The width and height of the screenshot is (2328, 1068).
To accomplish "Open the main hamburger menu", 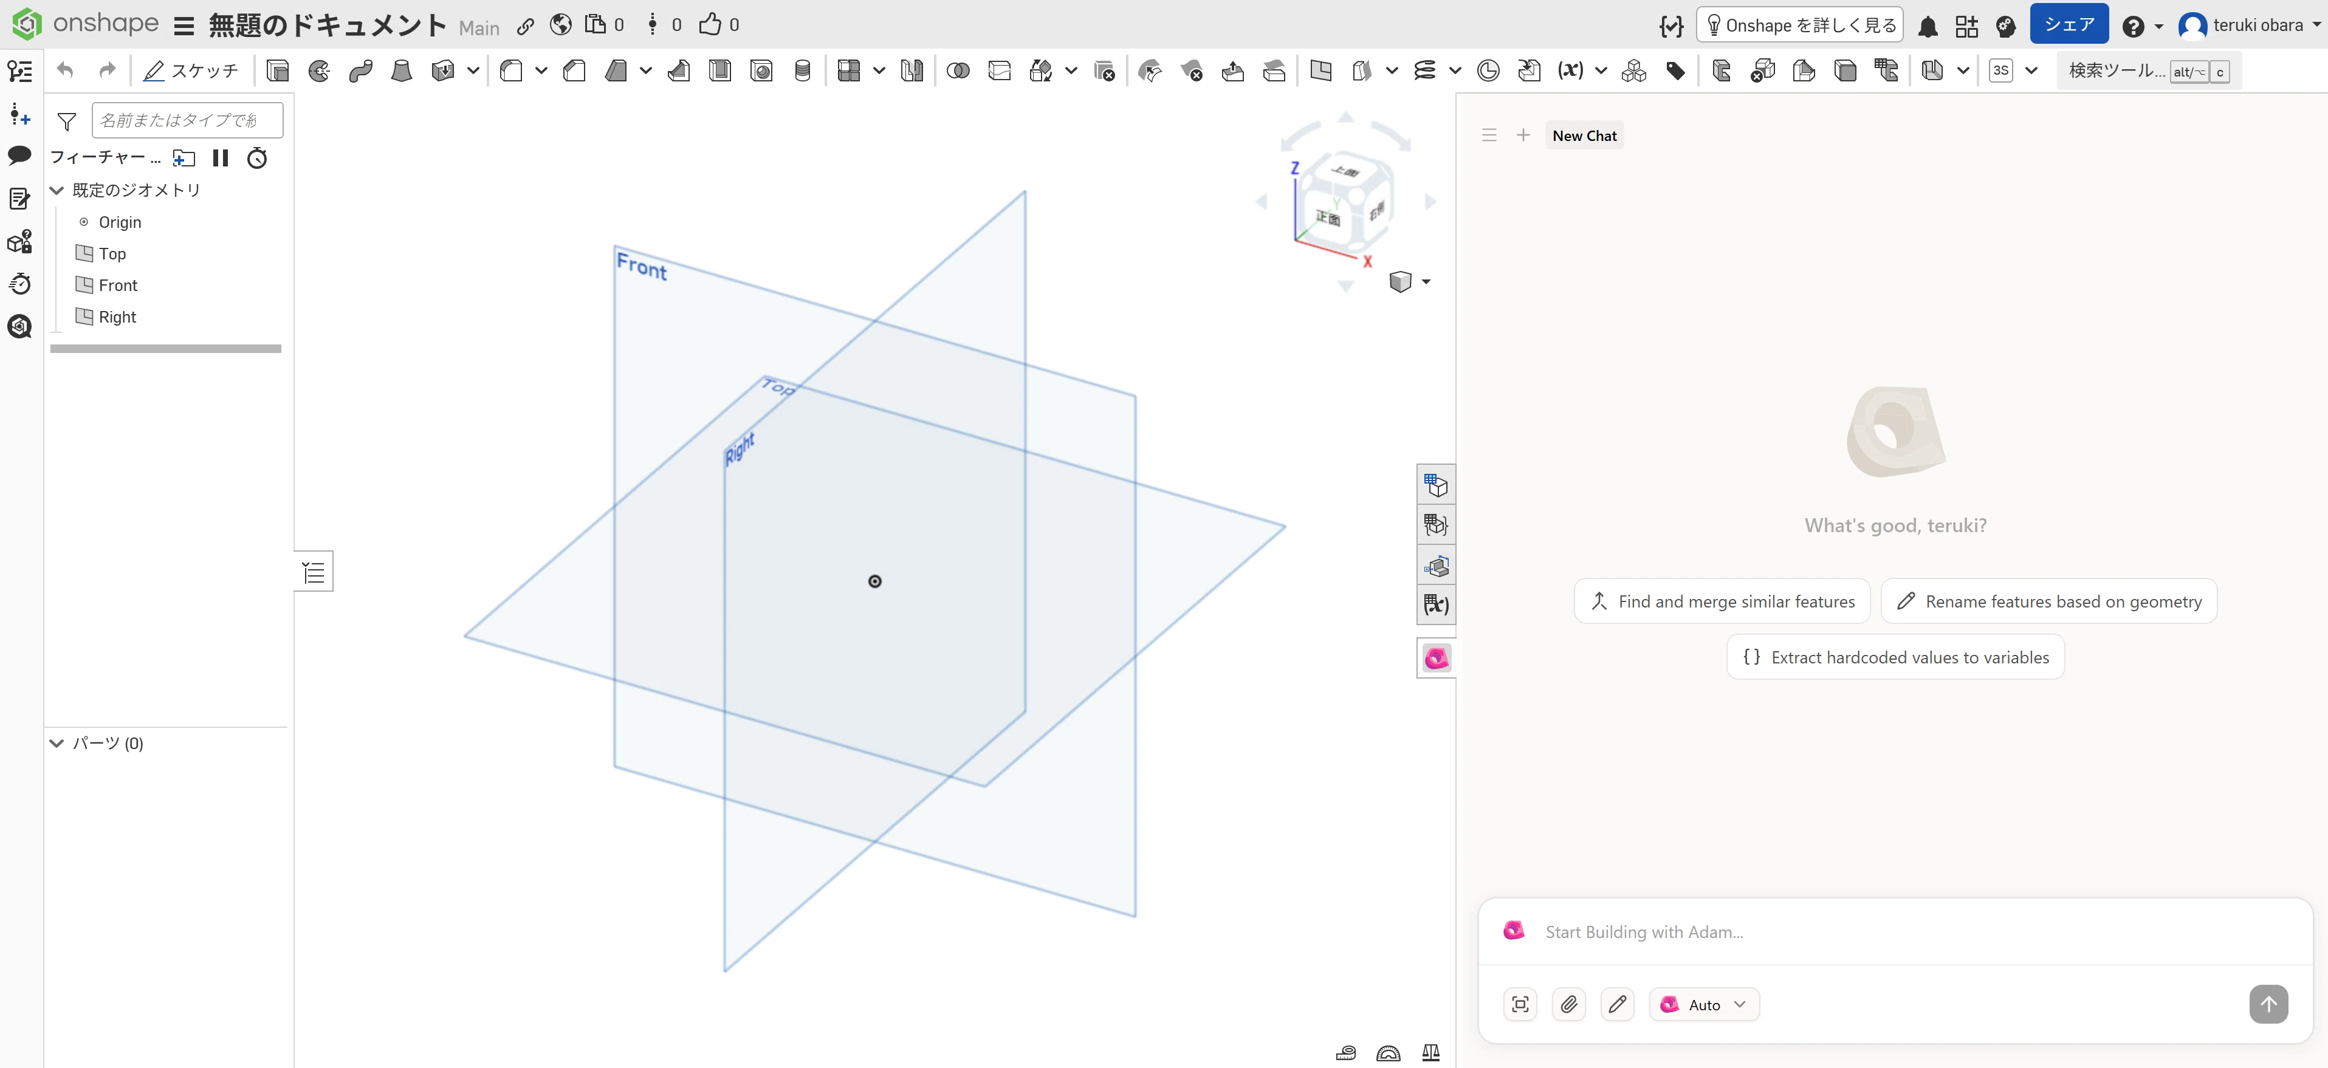I will 184,26.
